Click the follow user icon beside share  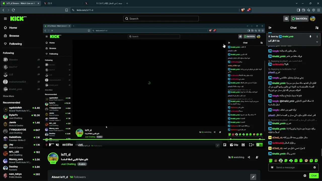click(x=257, y=157)
